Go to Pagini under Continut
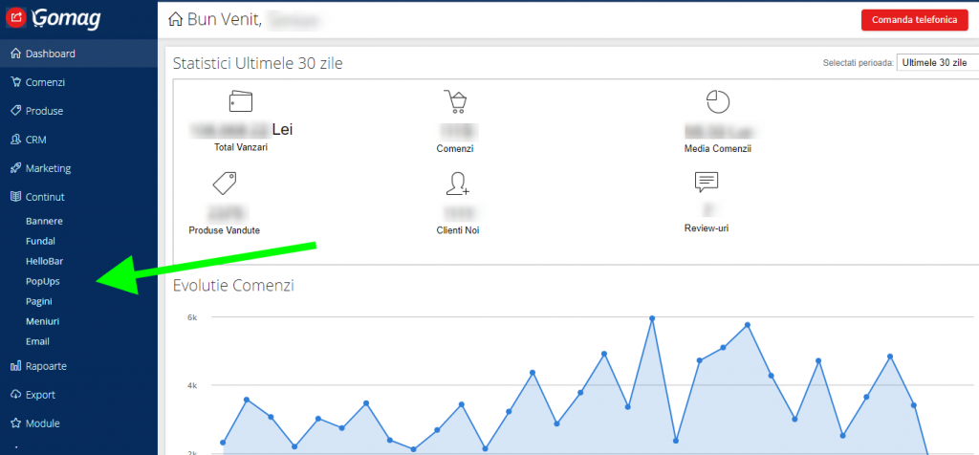Image resolution: width=979 pixels, height=455 pixels. coord(38,301)
